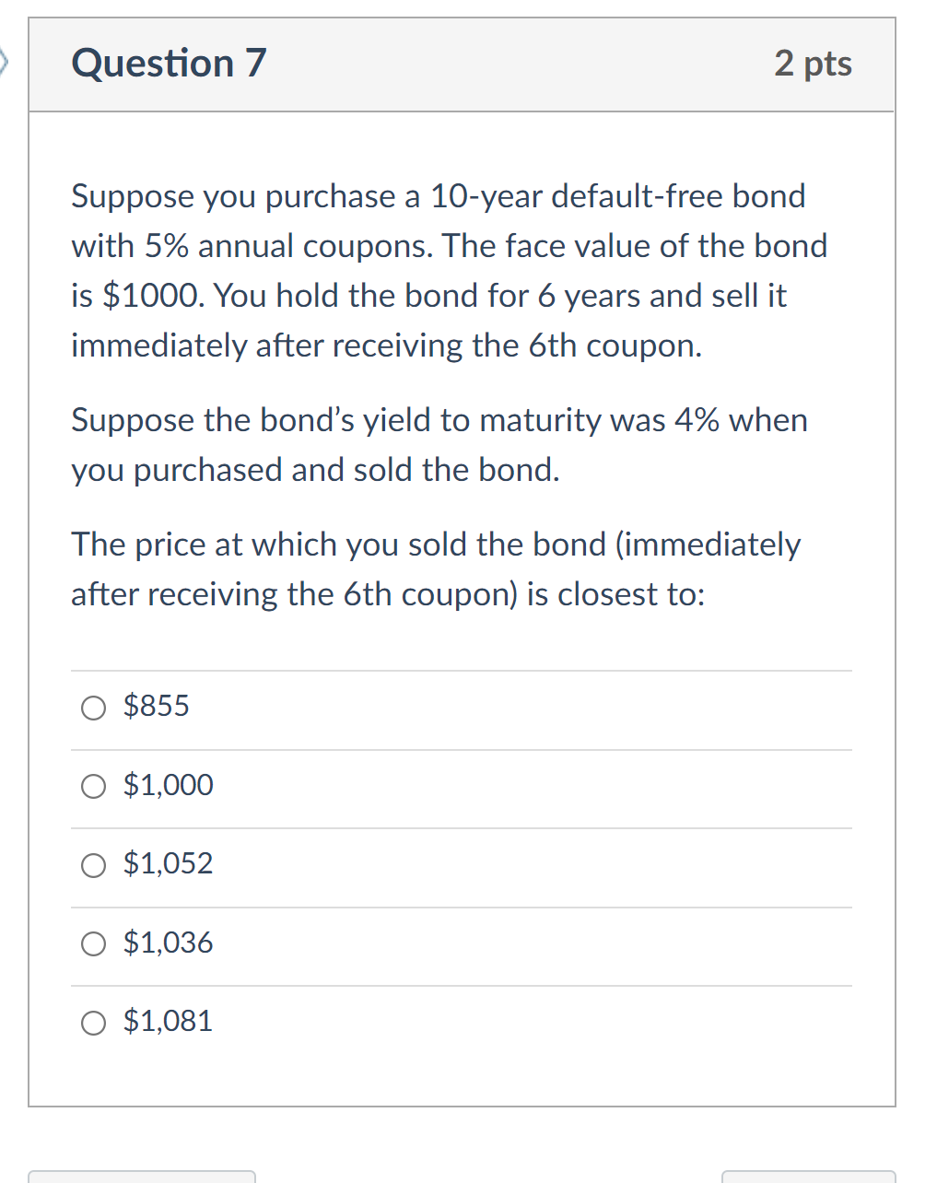Click the "$855" answer label text

[x=156, y=706]
